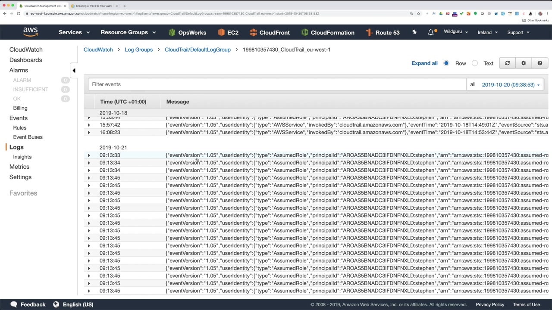The image size is (552, 310).
Task: Filter alarms by INSUFFICIENT state
Action: click(x=31, y=90)
